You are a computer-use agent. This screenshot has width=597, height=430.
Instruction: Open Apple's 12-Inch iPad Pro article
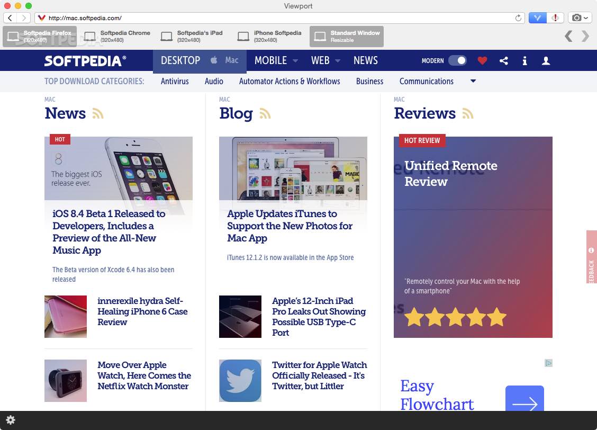coord(319,317)
